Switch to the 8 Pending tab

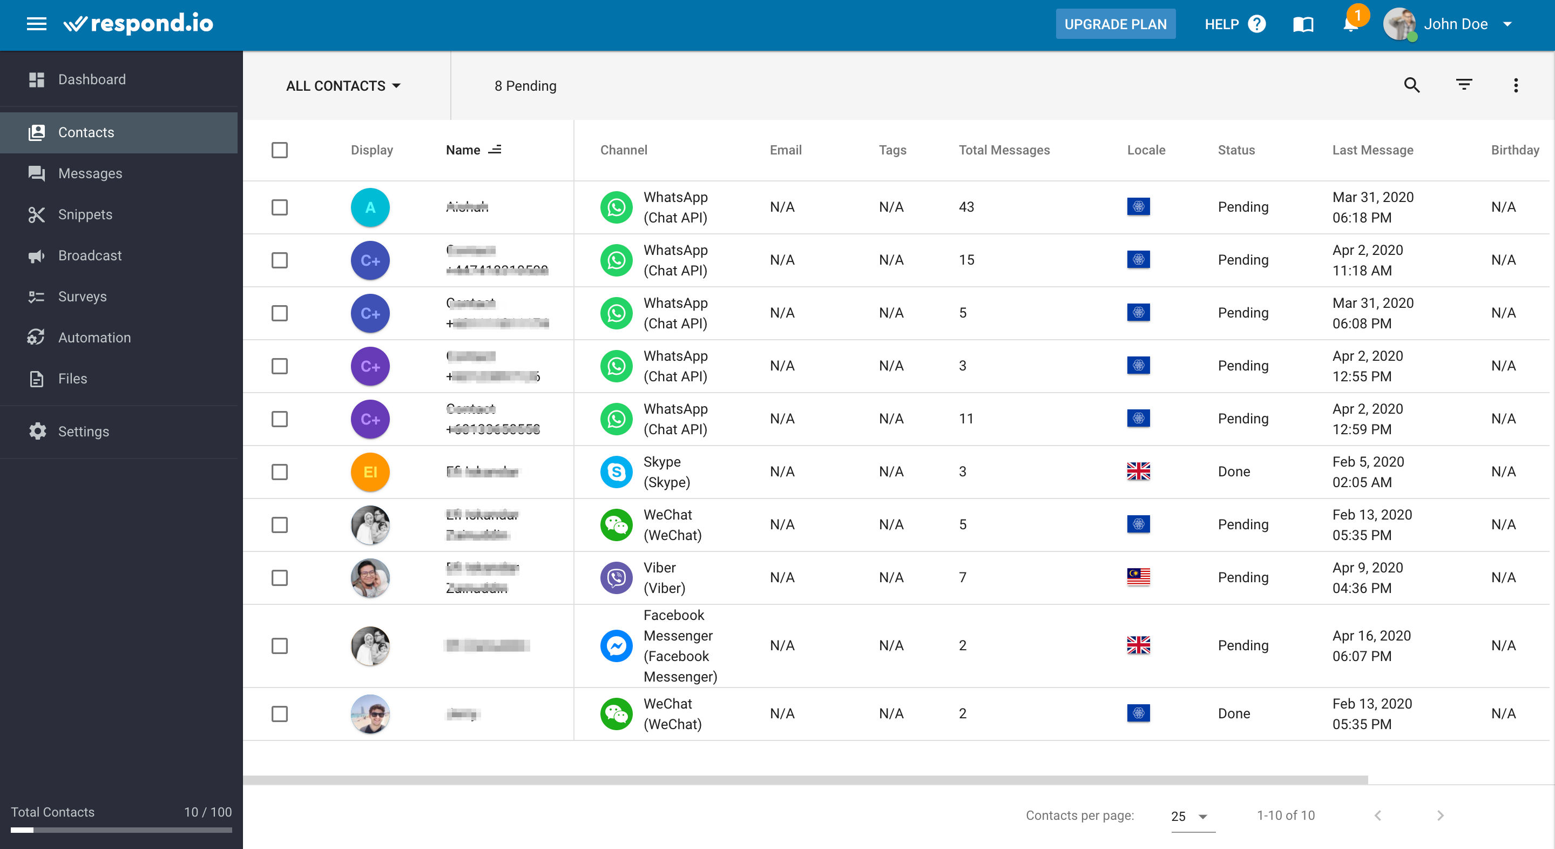tap(526, 86)
